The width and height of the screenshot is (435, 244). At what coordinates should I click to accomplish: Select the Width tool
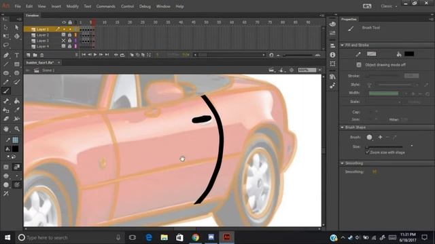click(16, 119)
